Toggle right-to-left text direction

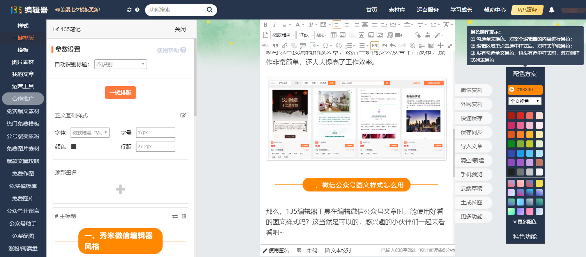[x=384, y=45]
